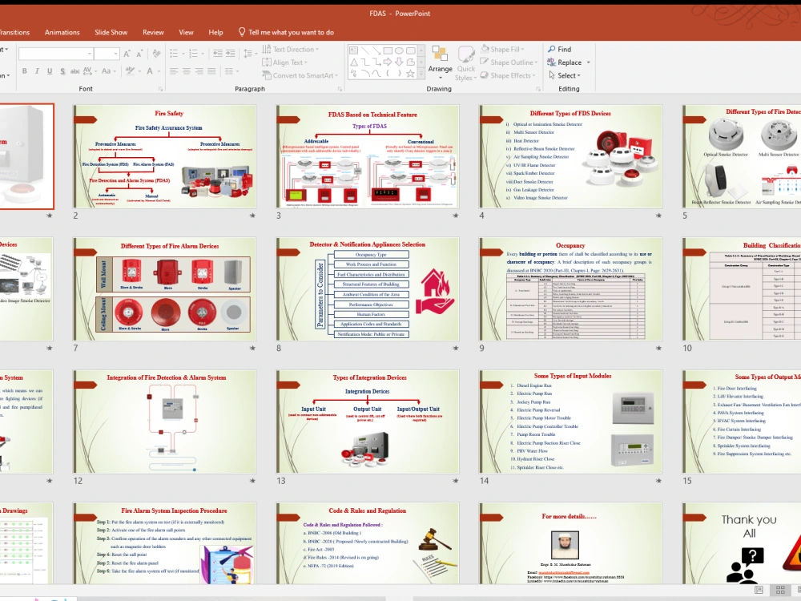Align text right
Screen dimensions: 801x601
(x=199, y=71)
